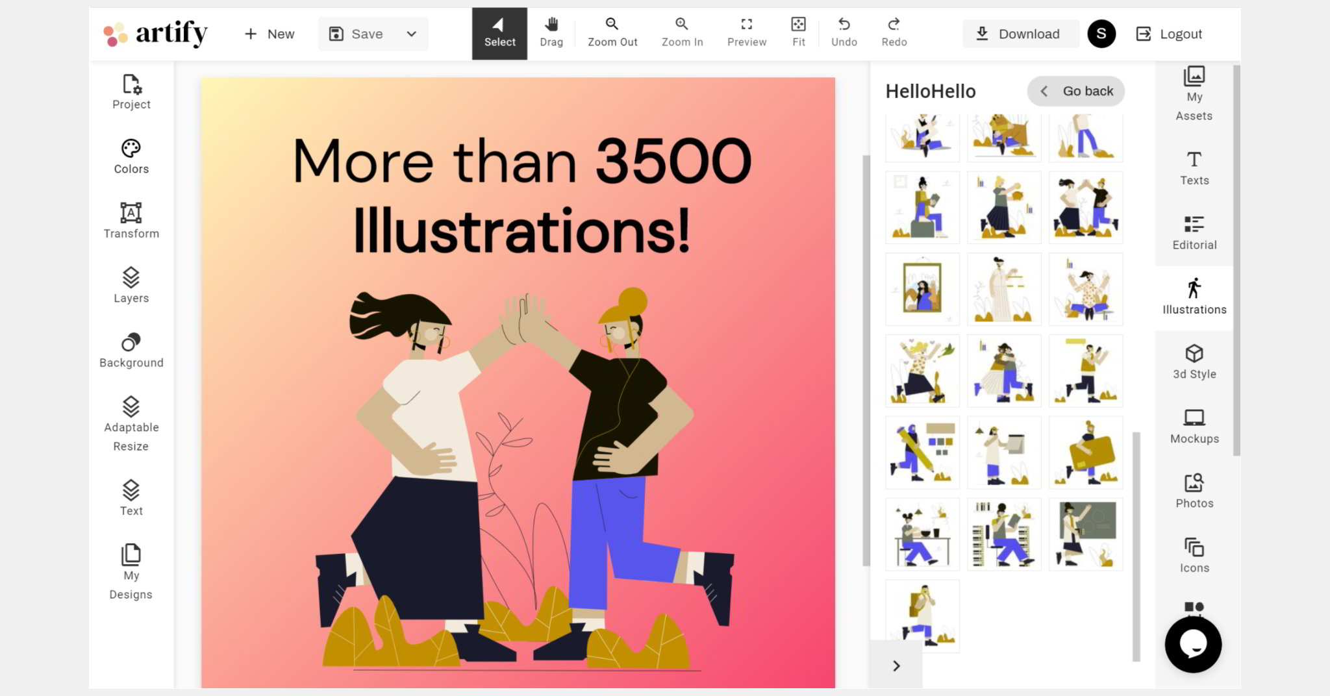Viewport: 1330px width, 696px height.
Task: Switch to 3d Style tab
Action: click(x=1194, y=362)
